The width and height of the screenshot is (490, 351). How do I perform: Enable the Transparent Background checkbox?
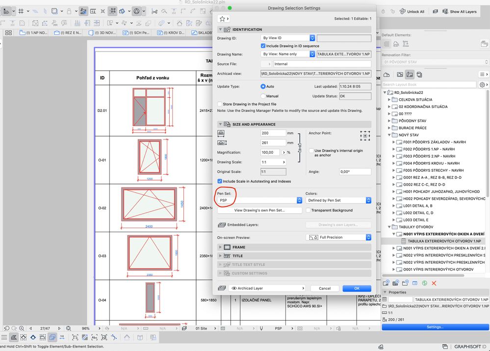tap(308, 210)
